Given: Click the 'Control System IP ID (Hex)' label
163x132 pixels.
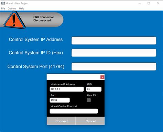Looking at the screenshot, I should (36, 53).
